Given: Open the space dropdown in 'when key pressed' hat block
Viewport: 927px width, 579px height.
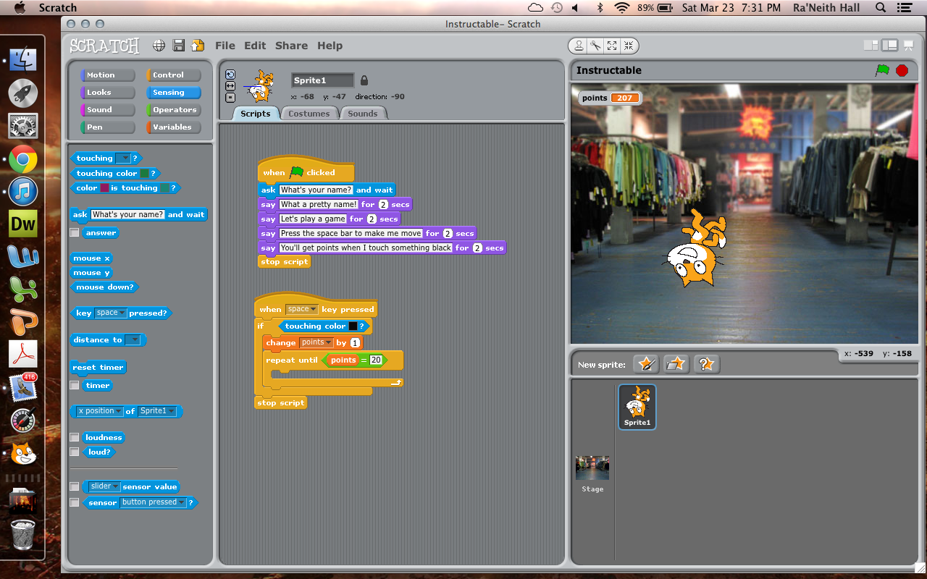Looking at the screenshot, I should pyautogui.click(x=302, y=309).
